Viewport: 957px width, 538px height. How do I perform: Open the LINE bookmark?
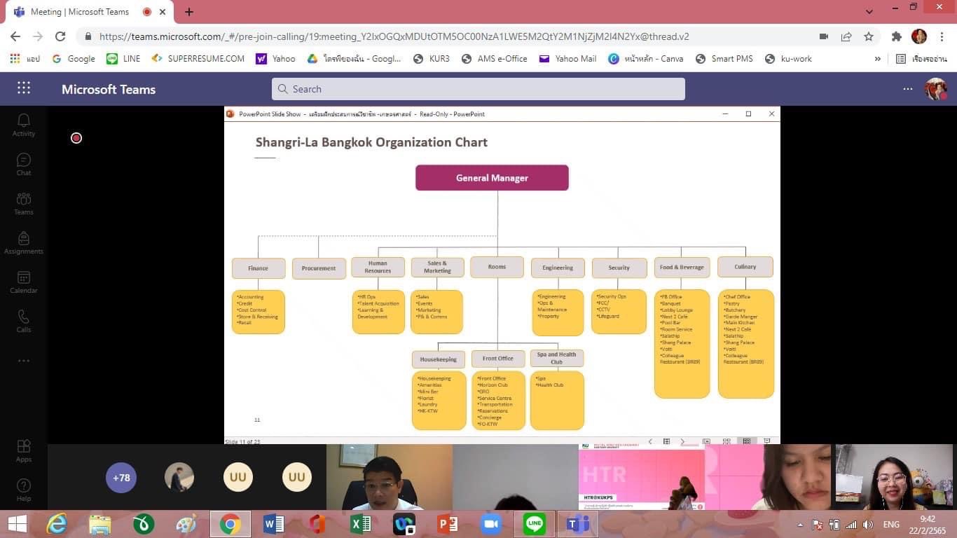[123, 59]
